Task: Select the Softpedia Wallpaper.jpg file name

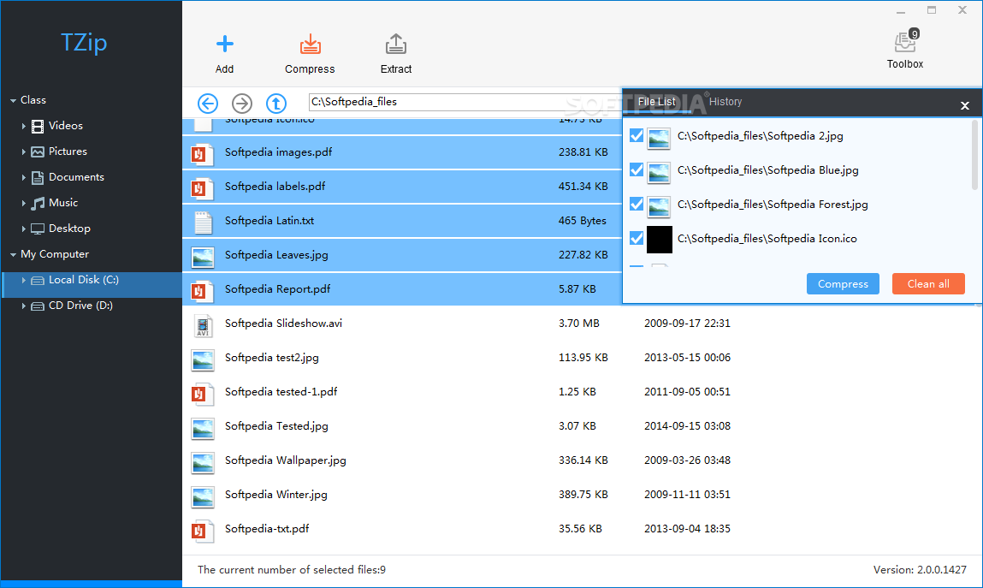Action: pos(285,460)
